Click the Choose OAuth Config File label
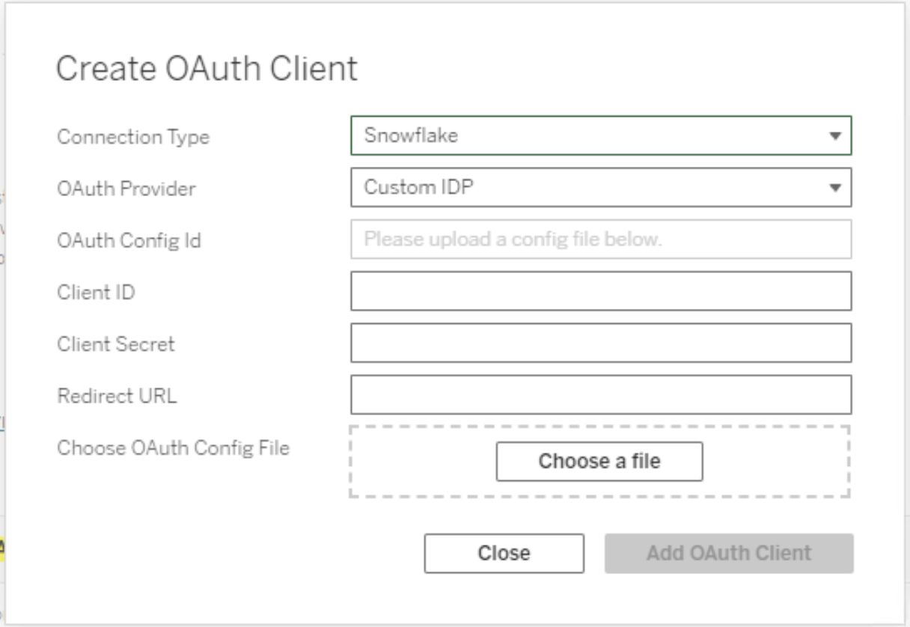Image resolution: width=910 pixels, height=627 pixels. (x=173, y=448)
